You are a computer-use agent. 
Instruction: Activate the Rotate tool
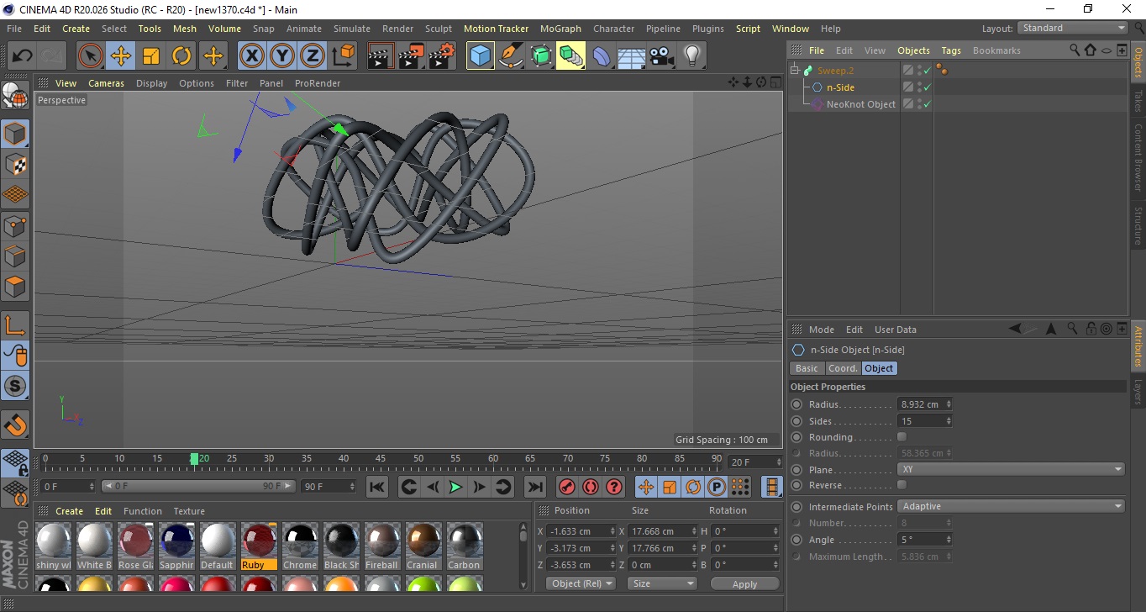(x=181, y=56)
